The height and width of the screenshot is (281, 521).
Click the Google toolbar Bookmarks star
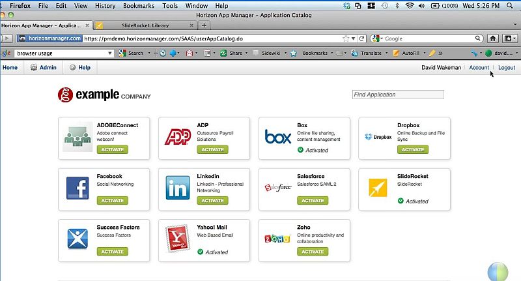[x=294, y=53]
